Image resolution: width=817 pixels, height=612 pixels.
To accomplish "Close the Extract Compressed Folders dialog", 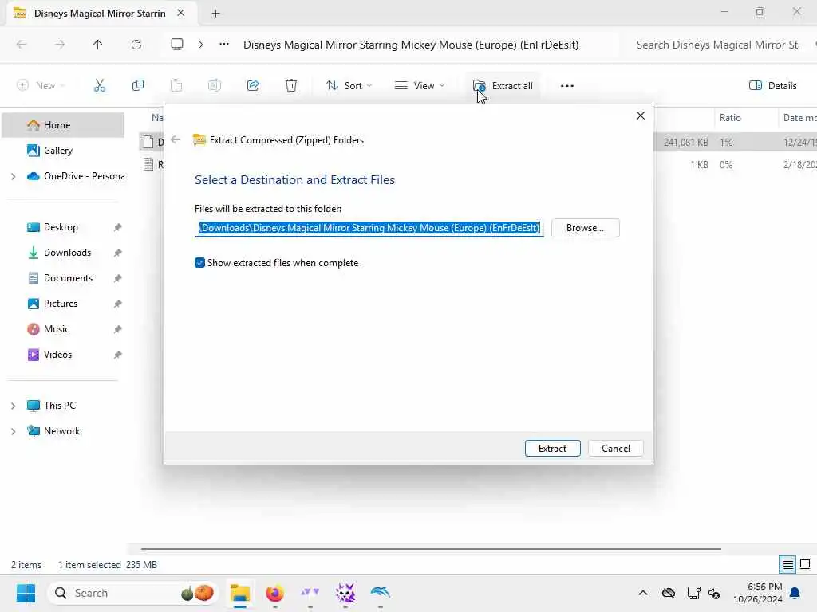I will 641,116.
